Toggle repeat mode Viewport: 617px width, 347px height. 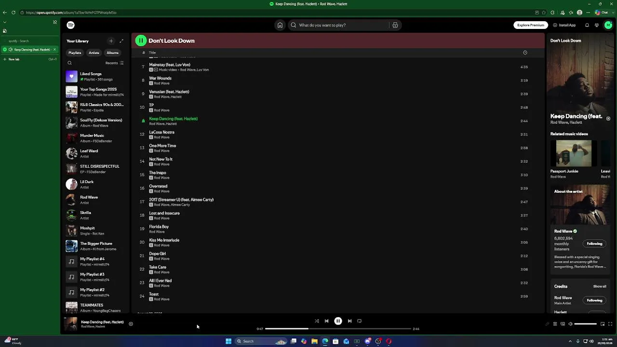(x=359, y=321)
